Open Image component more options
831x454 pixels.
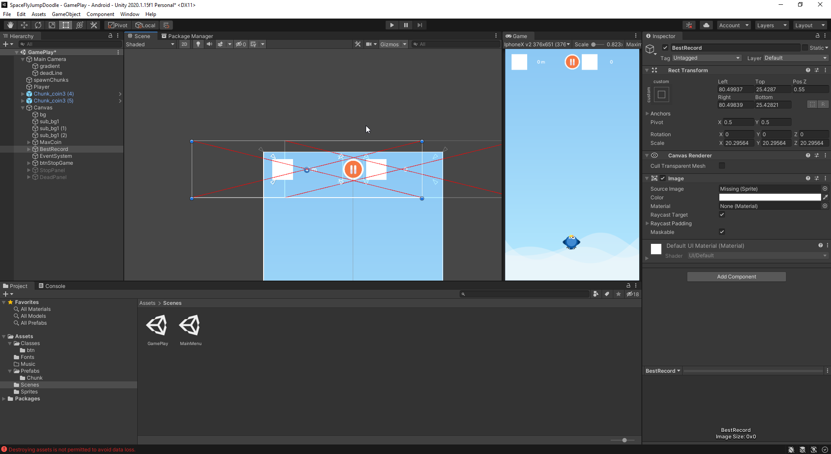click(825, 178)
